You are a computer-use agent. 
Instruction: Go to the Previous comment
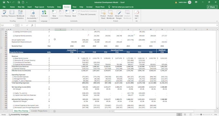(x=68, y=13)
